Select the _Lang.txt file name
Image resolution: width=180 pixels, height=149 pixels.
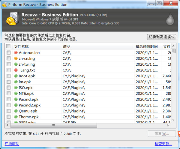[x=27, y=70]
